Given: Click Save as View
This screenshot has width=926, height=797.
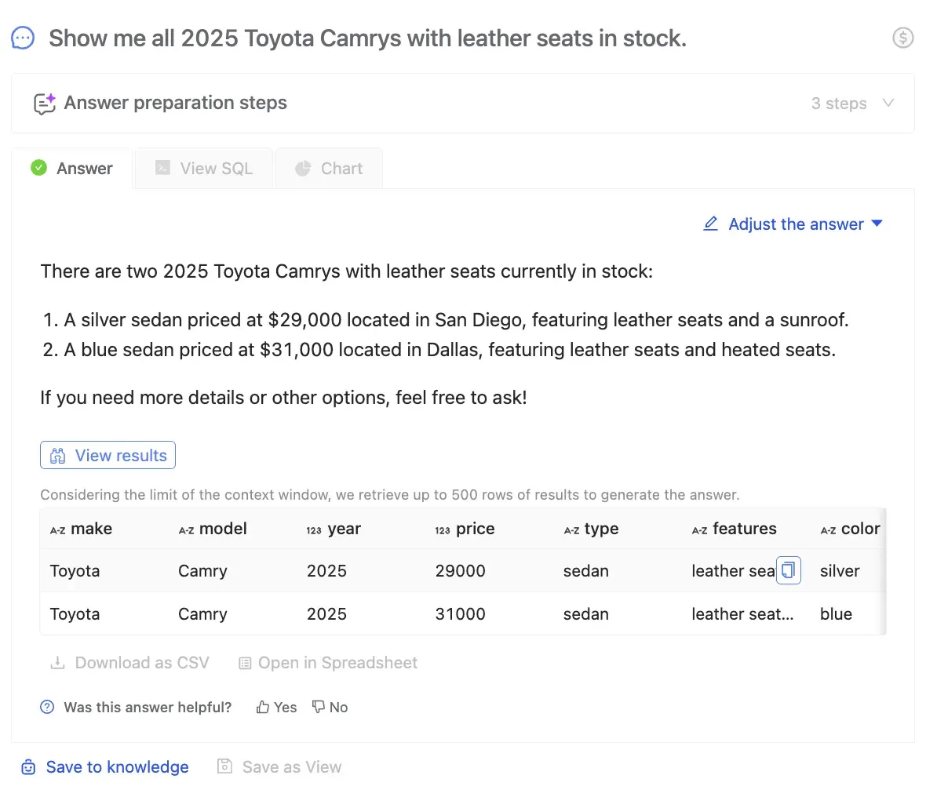Looking at the screenshot, I should (279, 766).
